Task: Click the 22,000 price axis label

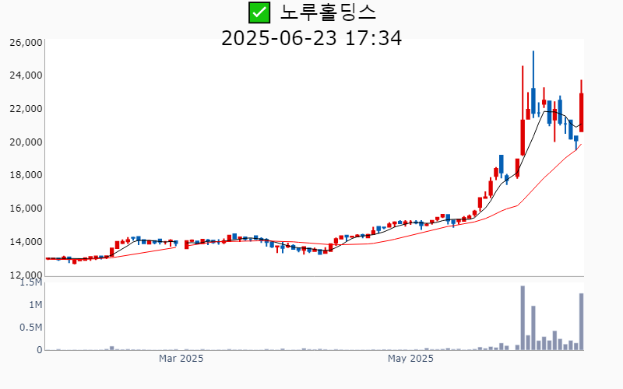Action: click(26, 108)
